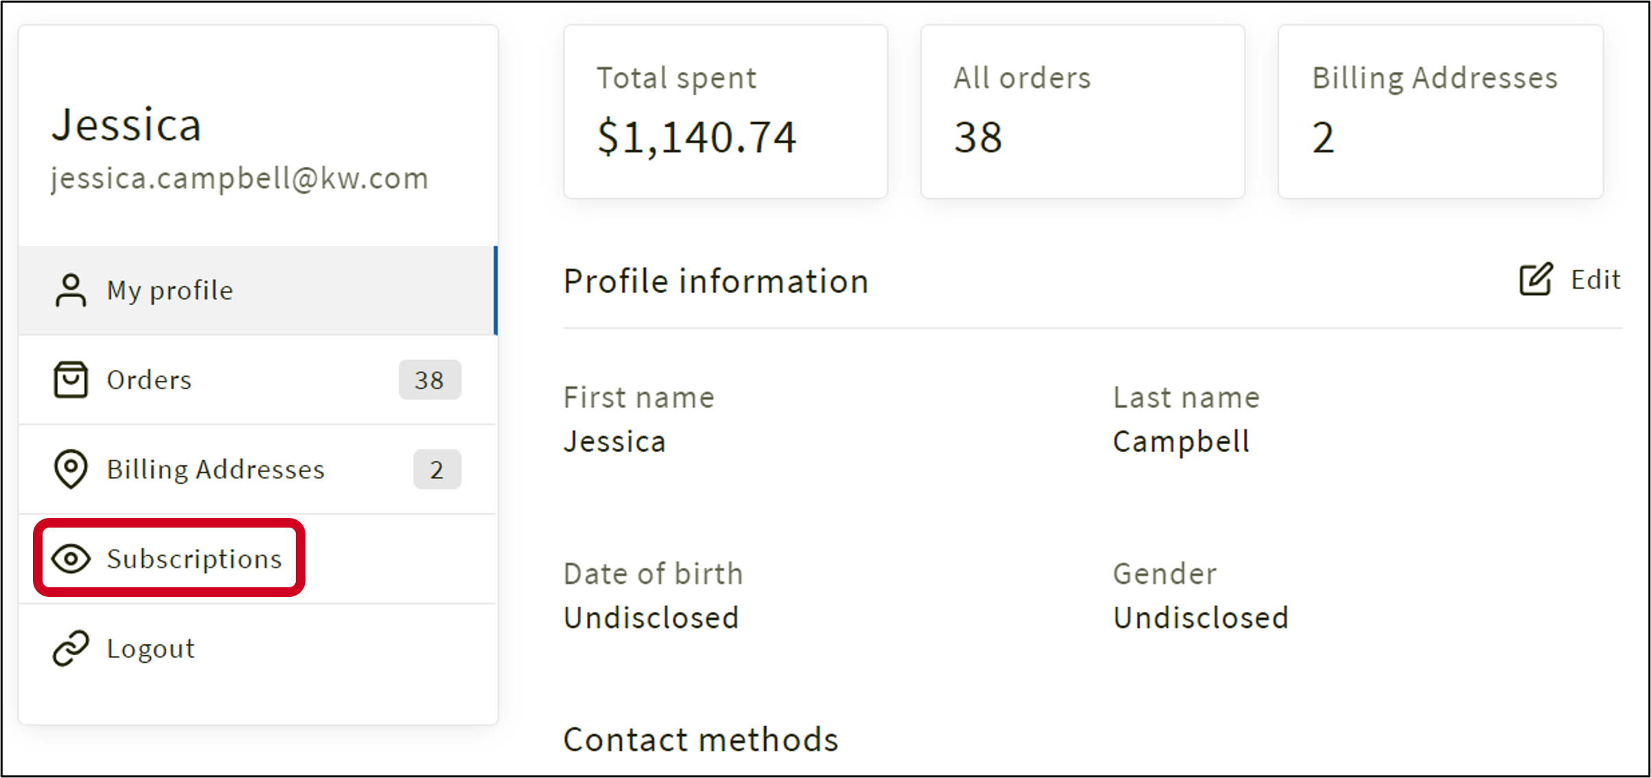The image size is (1651, 778).
Task: Select the My profile sidebar label
Action: (x=170, y=290)
